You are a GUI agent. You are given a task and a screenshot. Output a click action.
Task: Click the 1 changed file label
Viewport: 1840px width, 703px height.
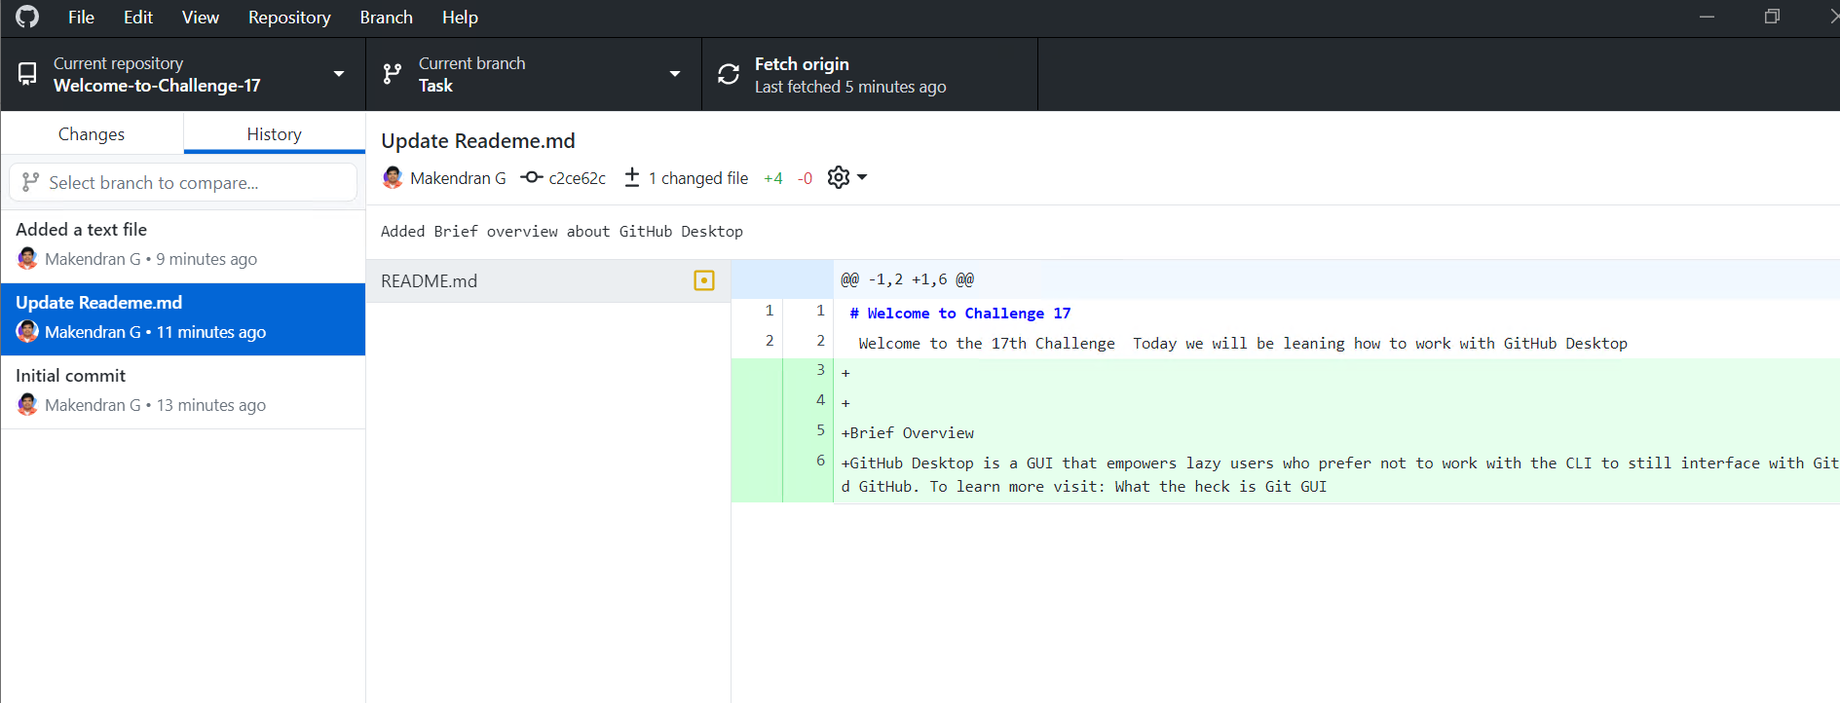pyautogui.click(x=698, y=178)
